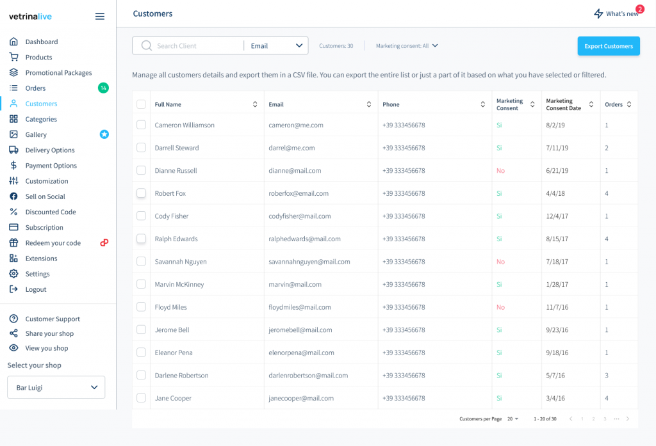Open Delivery Options menu item
656x446 pixels.
[x=50, y=150]
